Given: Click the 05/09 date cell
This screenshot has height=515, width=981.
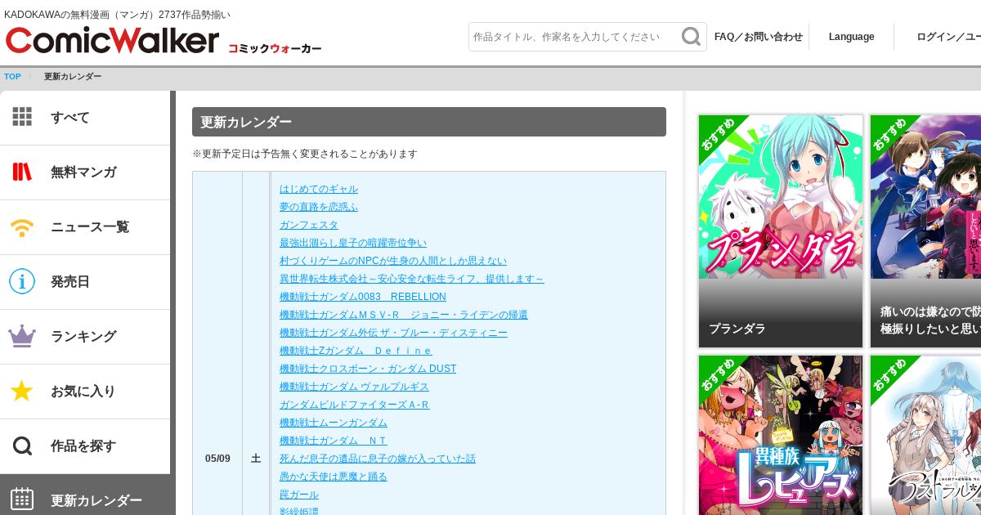Looking at the screenshot, I should tap(217, 459).
